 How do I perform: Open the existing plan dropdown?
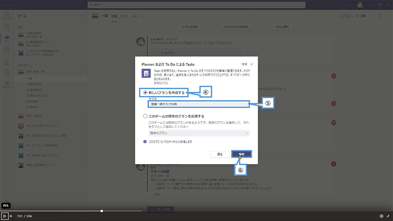coord(199,133)
